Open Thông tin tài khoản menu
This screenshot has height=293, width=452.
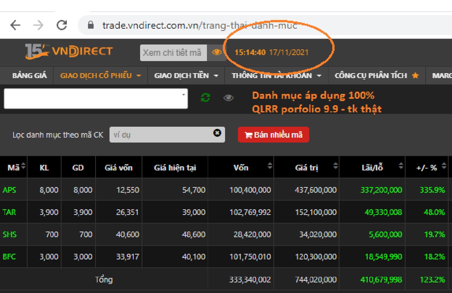276,75
